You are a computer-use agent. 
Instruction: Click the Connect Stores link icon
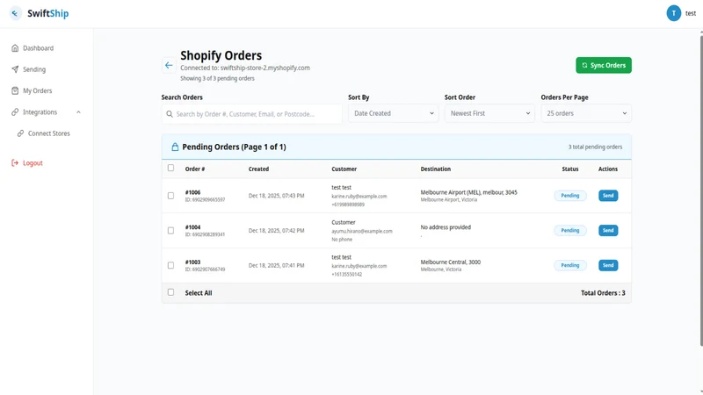point(20,133)
